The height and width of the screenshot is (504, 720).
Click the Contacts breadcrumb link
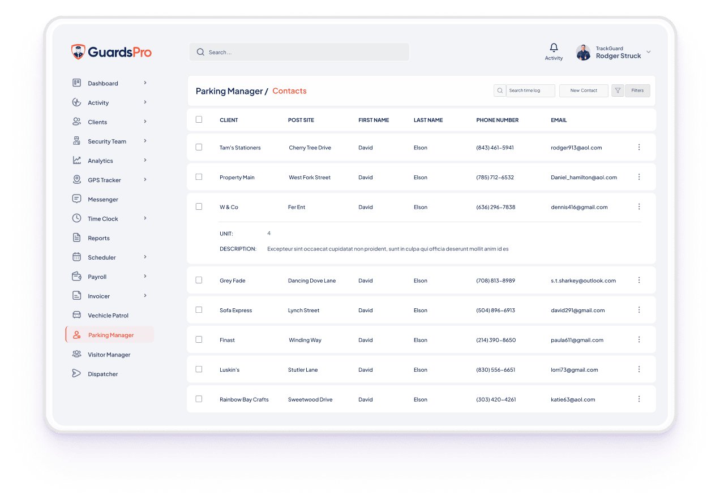pos(289,91)
